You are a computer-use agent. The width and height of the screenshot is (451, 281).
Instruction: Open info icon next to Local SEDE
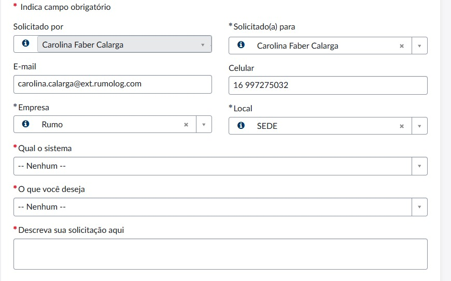coord(241,125)
